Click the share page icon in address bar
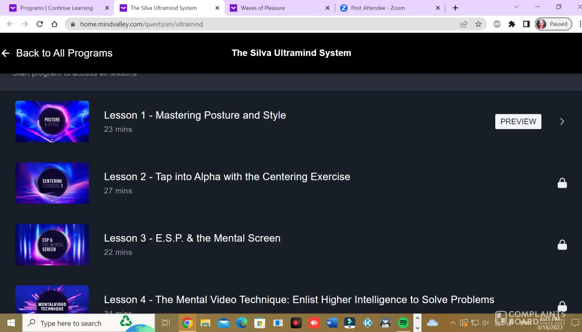582x332 pixels. click(x=463, y=24)
